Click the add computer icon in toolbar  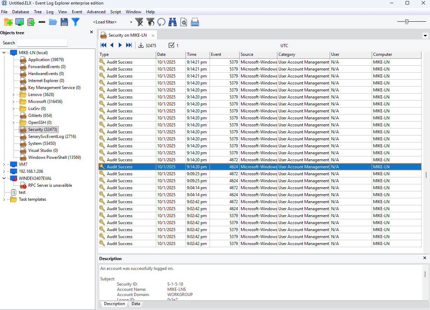click(x=20, y=22)
